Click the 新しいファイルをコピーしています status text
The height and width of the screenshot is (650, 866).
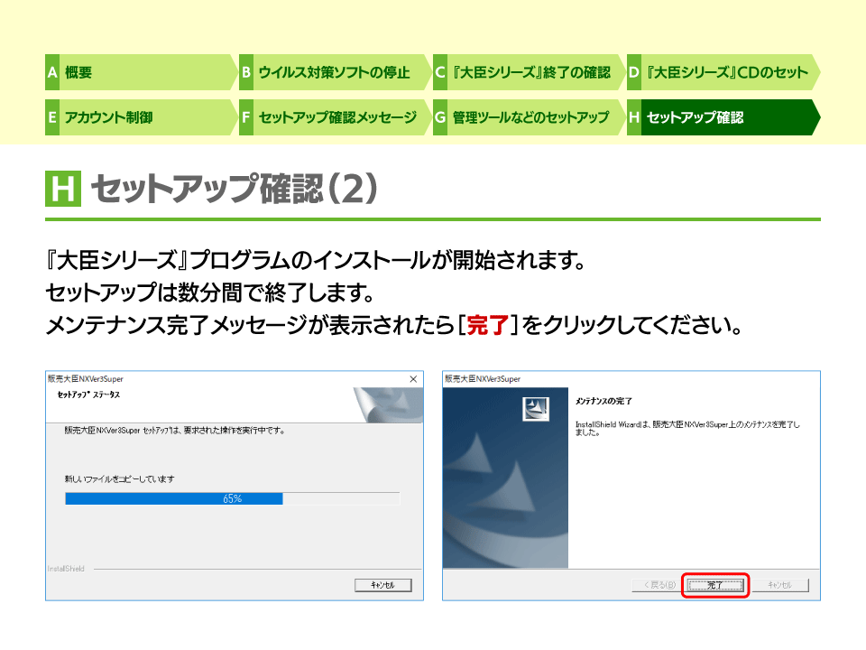tap(119, 479)
